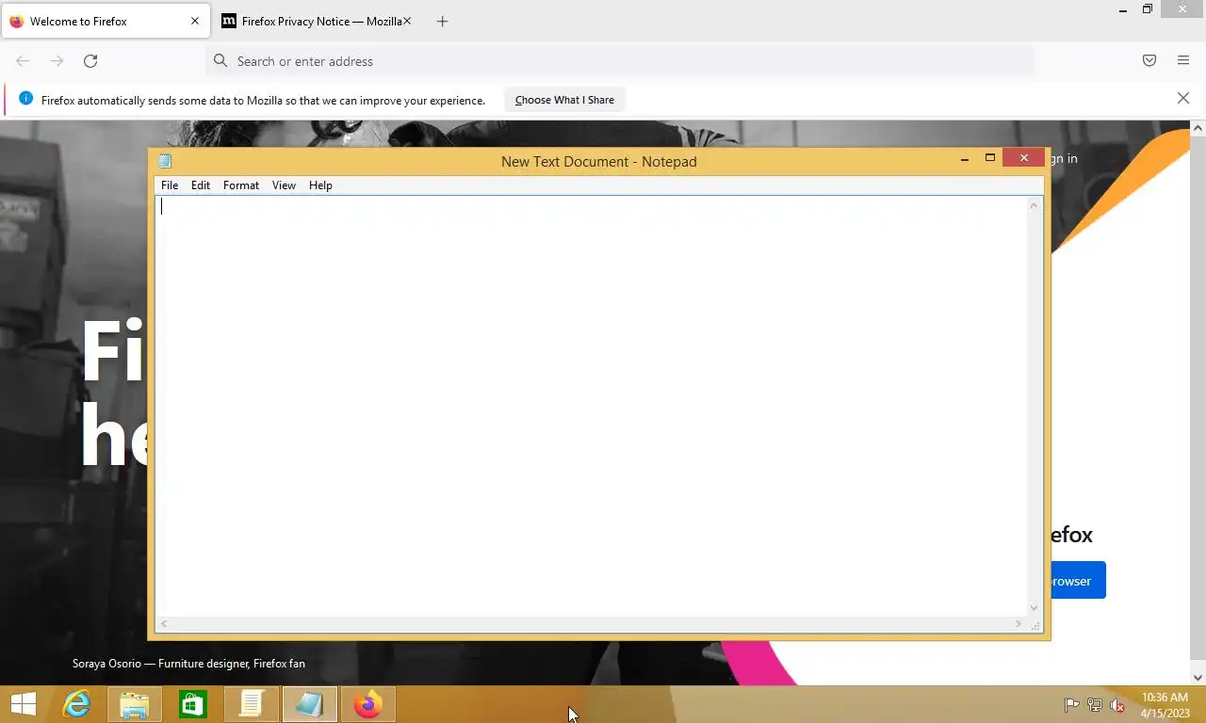Click the network tray icon

pyautogui.click(x=1095, y=704)
